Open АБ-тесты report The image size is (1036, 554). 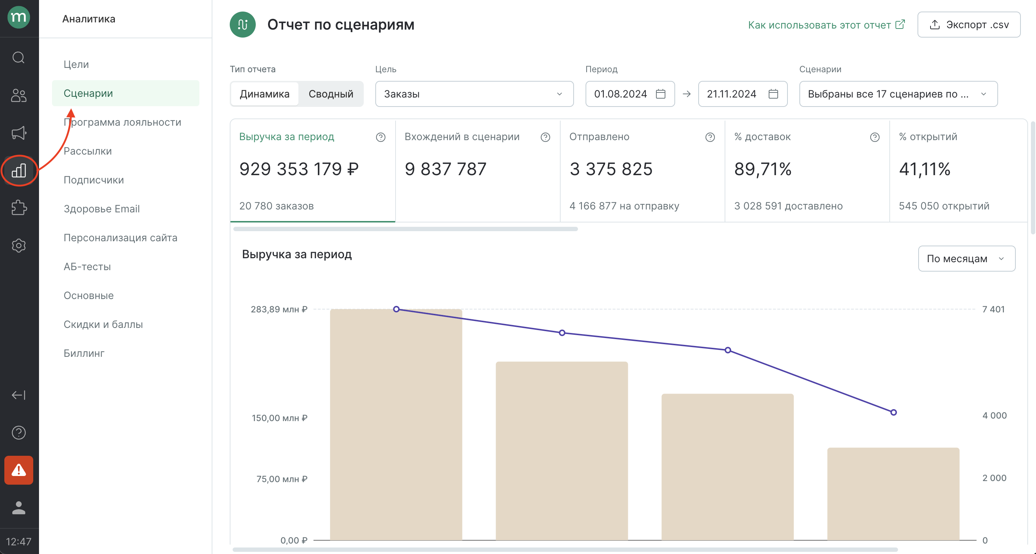[87, 267]
